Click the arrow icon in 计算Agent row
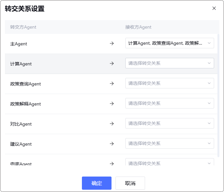This screenshot has width=224, height=192. tap(112, 63)
